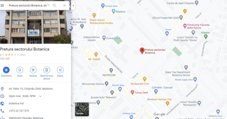
Task: Get Directions to Pretura sectorului Botanica
Action: (x=6, y=70)
